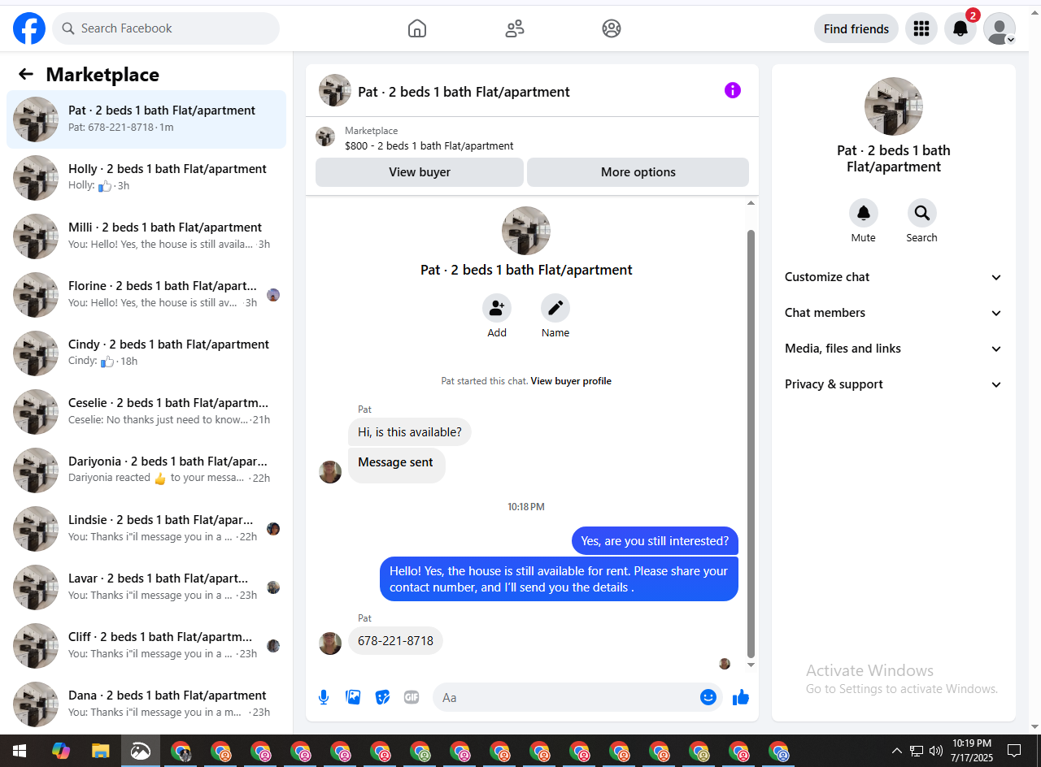Search in conversation magnifier icon

click(x=922, y=213)
